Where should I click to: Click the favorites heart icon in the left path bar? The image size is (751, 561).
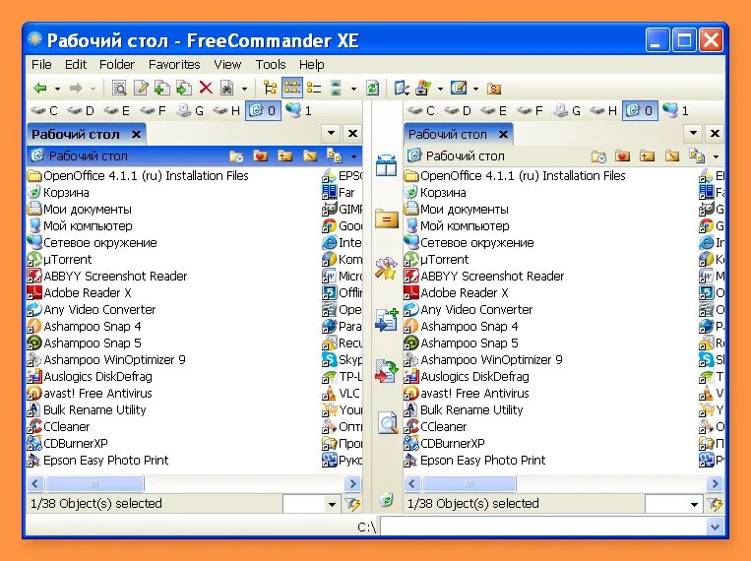(x=261, y=156)
